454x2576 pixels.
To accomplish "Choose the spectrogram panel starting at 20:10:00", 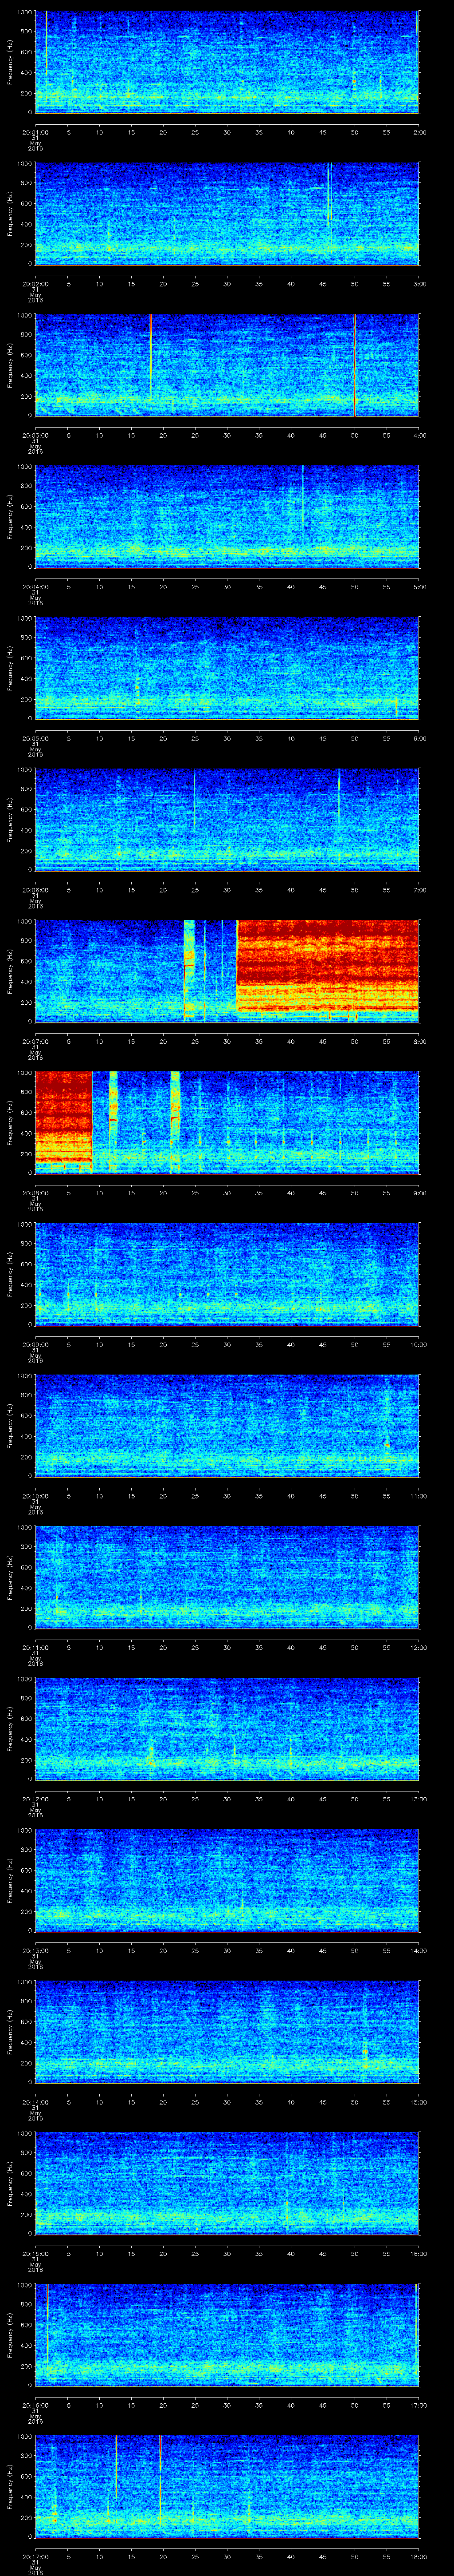I will point(227,1425).
